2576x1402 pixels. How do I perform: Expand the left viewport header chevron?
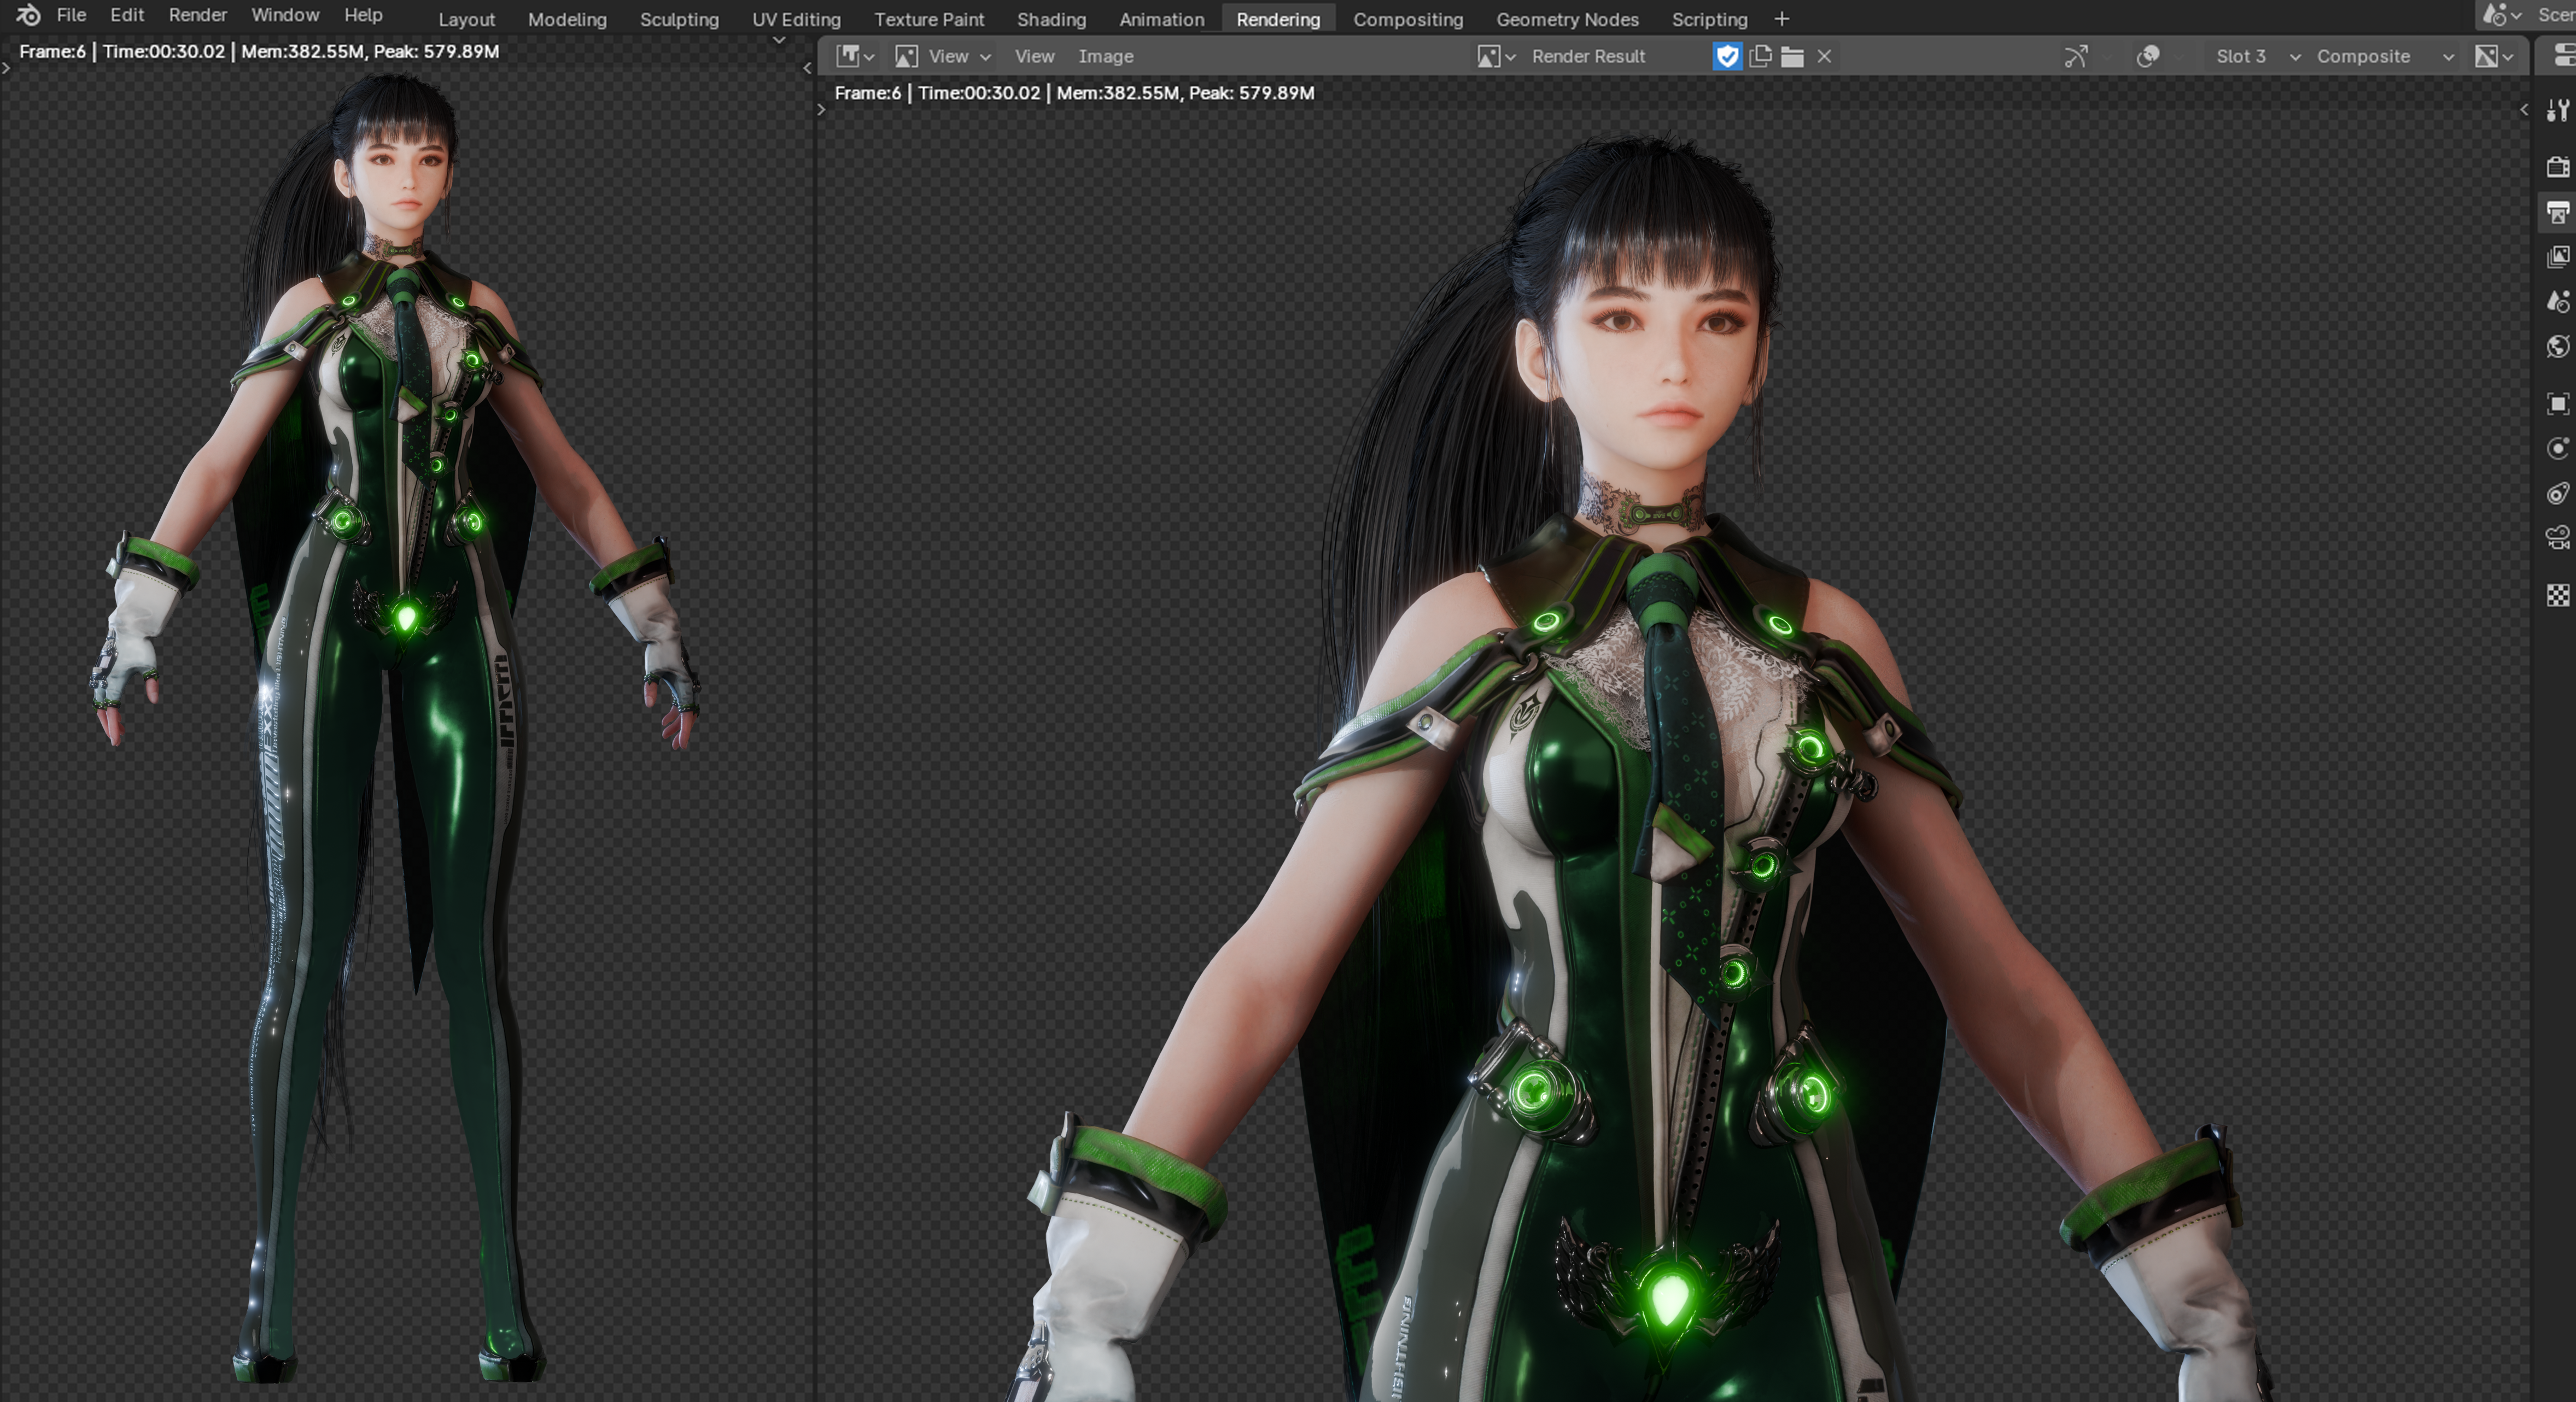click(x=779, y=41)
